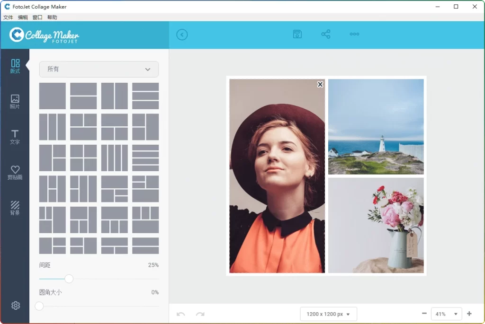Open the 照片 (Photos) panel
The height and width of the screenshot is (324, 485).
click(x=16, y=101)
